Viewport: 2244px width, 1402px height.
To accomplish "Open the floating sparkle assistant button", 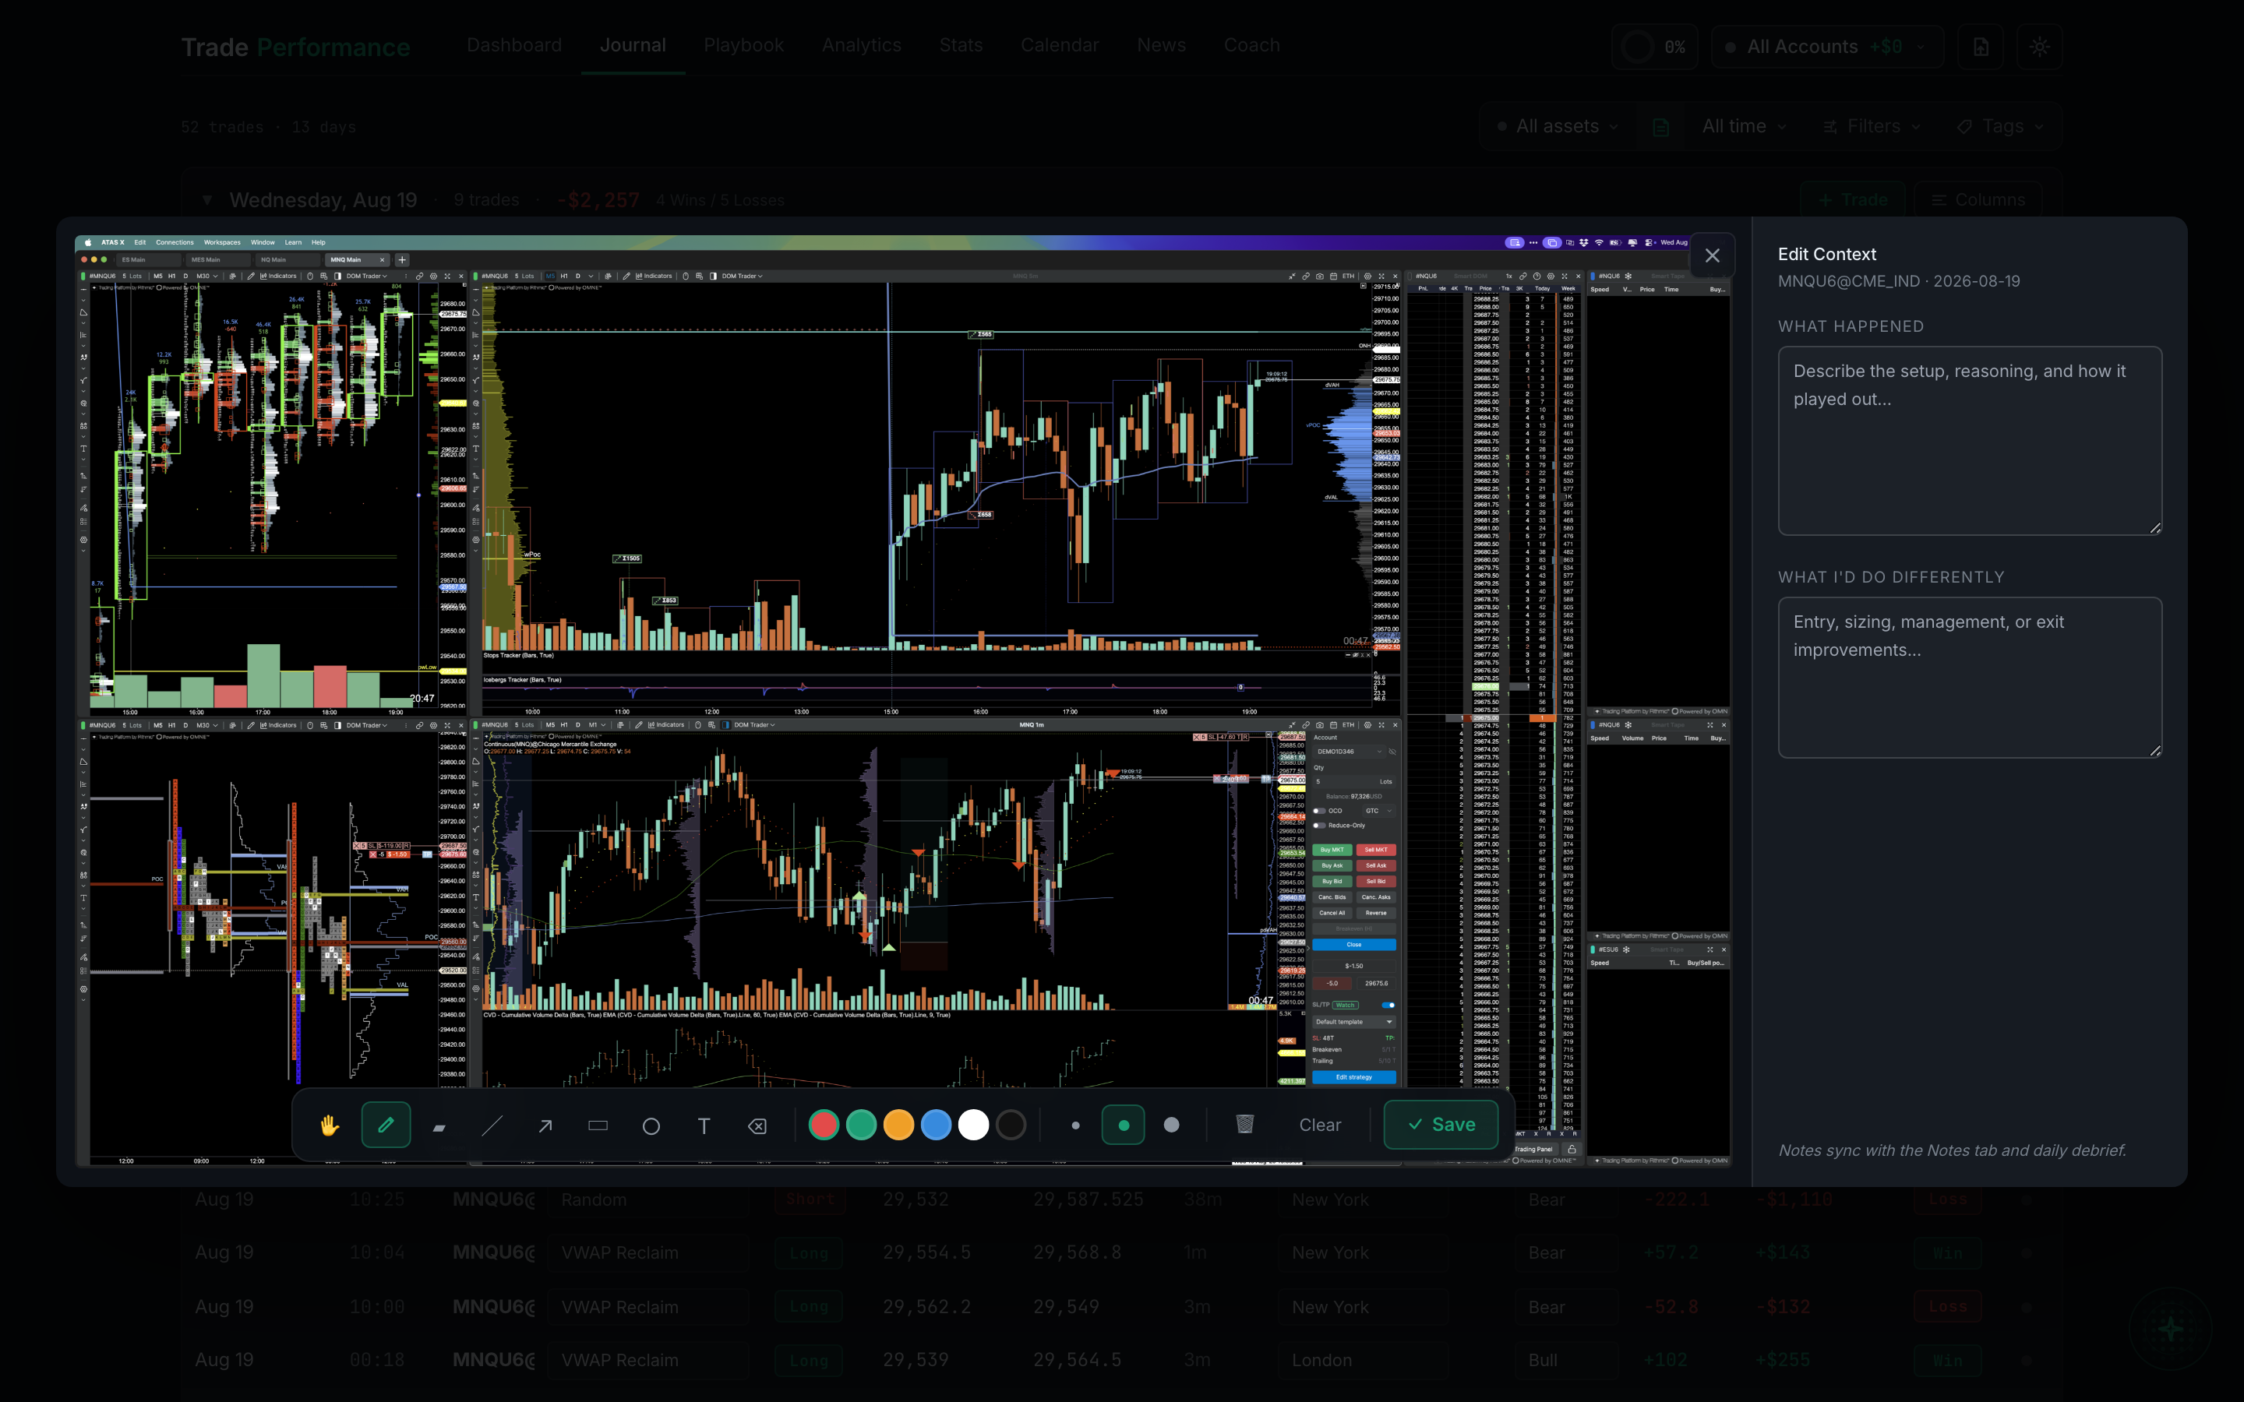I will (x=2171, y=1328).
